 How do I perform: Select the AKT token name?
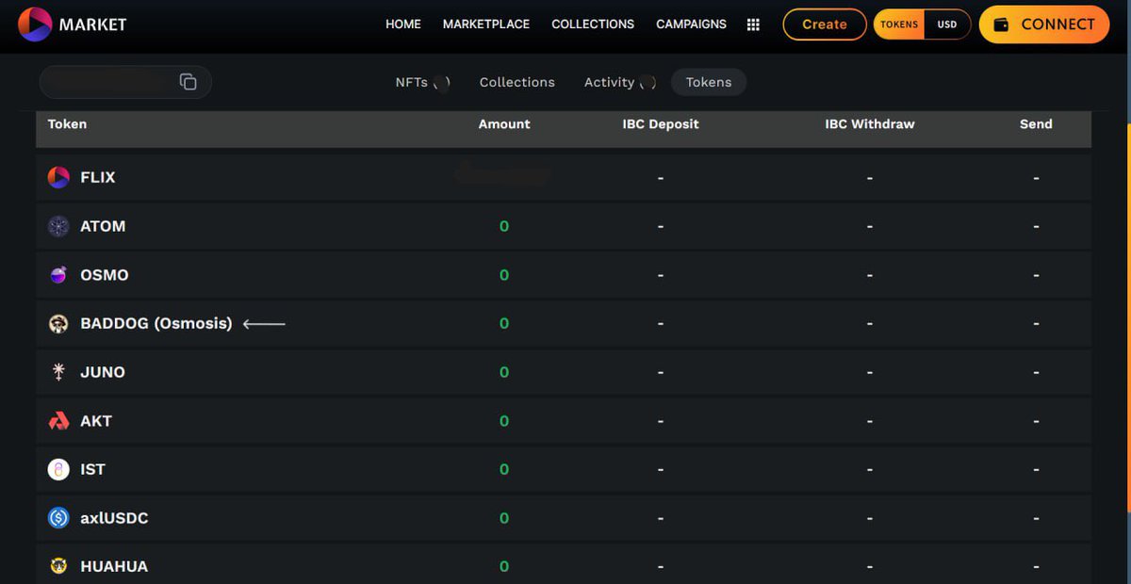(96, 421)
